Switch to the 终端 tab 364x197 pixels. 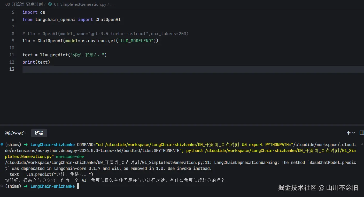click(x=39, y=133)
